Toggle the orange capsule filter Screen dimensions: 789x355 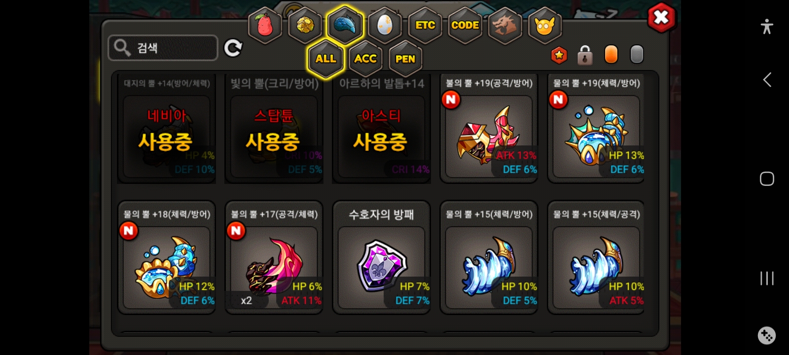pos(611,54)
